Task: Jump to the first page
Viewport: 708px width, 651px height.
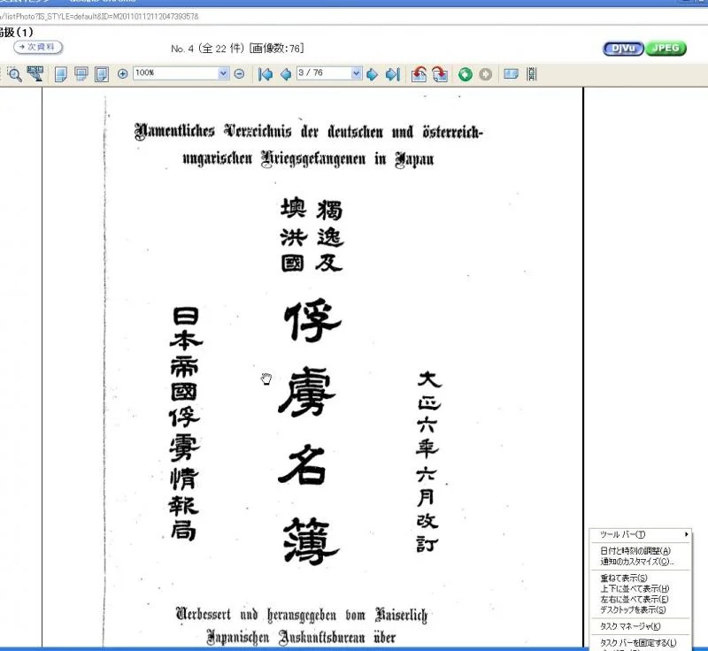Action: point(265,74)
